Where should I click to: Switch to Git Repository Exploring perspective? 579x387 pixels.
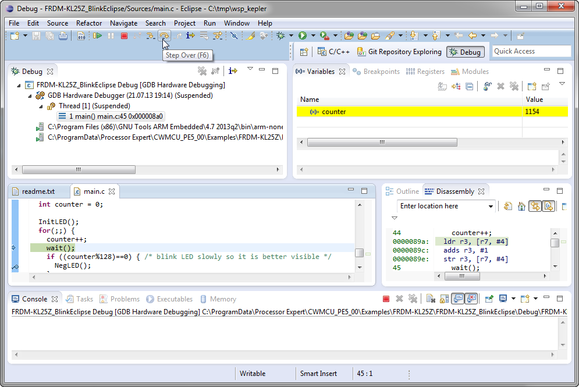(399, 52)
